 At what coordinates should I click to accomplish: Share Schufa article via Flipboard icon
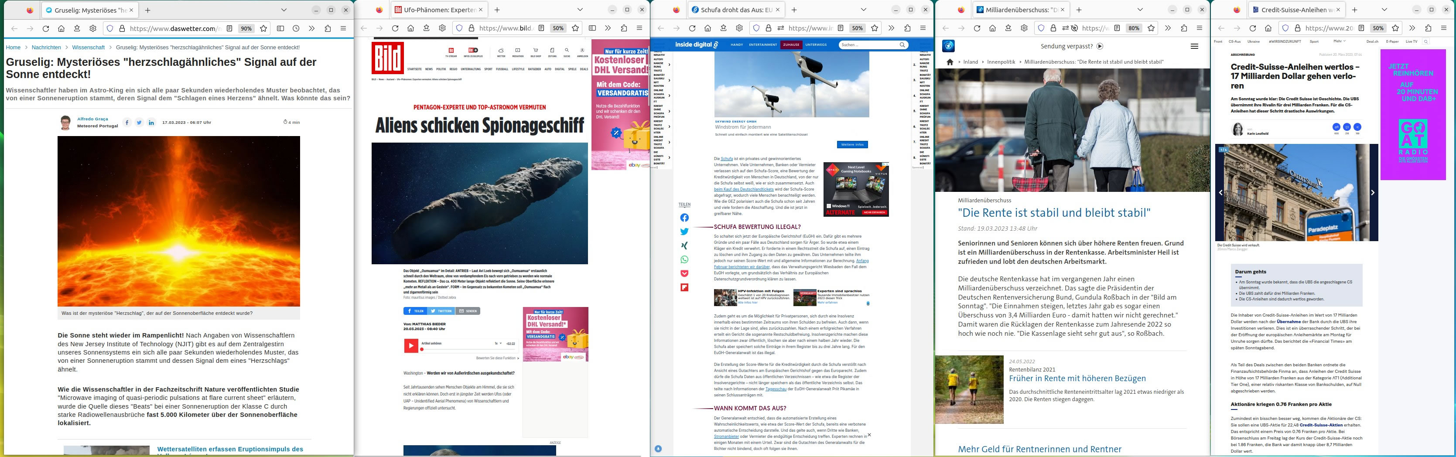pos(684,287)
